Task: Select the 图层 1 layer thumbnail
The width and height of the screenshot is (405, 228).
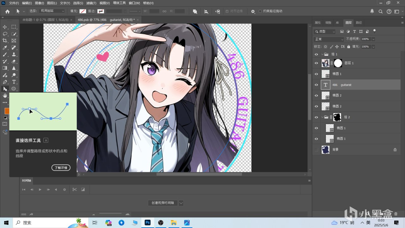Action: [326, 63]
